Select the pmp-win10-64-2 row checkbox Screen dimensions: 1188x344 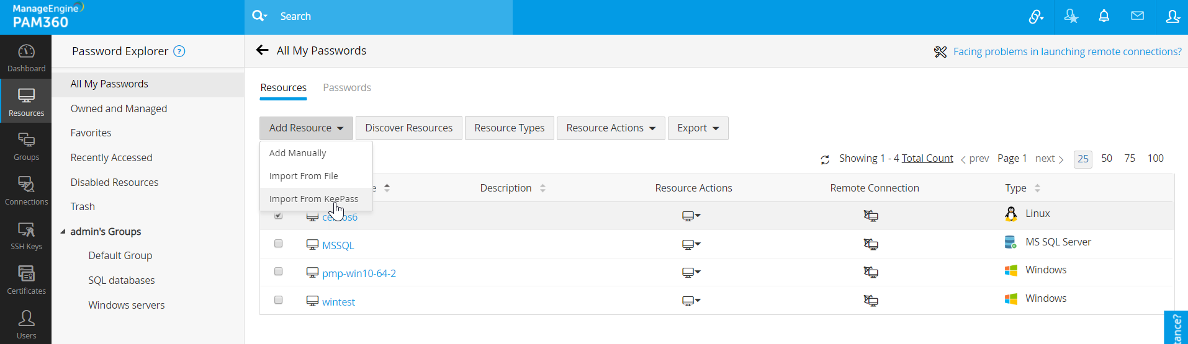click(x=279, y=271)
